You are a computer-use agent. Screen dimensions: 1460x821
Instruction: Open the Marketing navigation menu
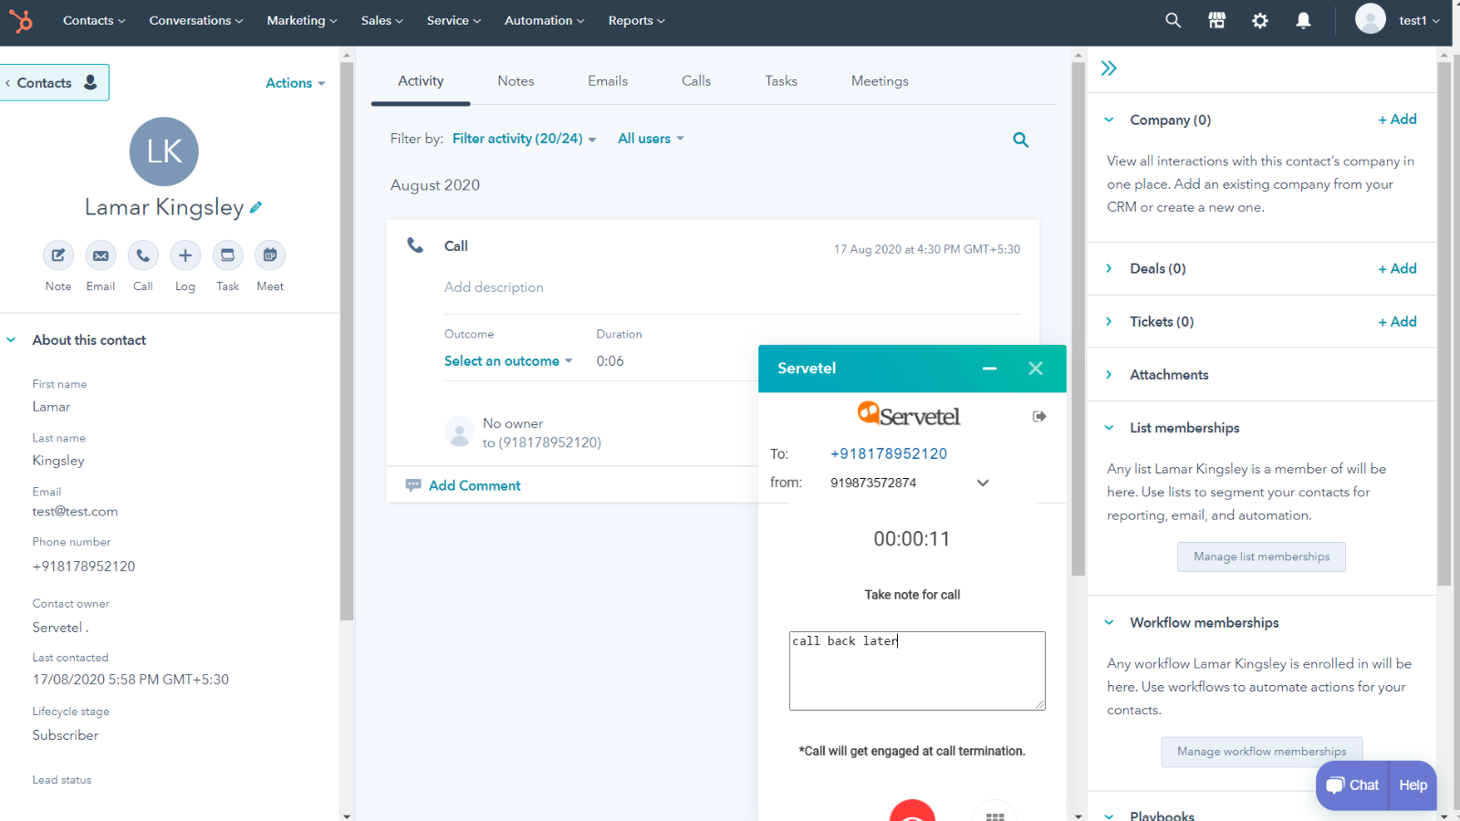302,20
